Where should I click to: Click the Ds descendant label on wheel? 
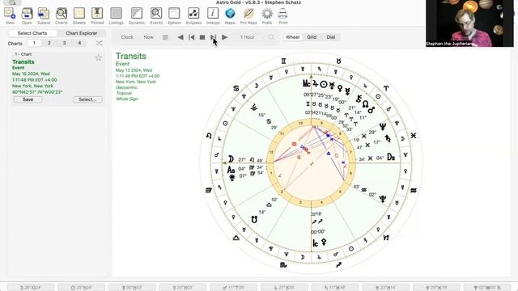pos(391,157)
